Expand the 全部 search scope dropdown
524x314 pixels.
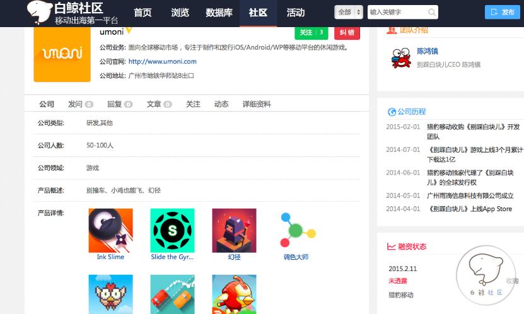coord(349,13)
